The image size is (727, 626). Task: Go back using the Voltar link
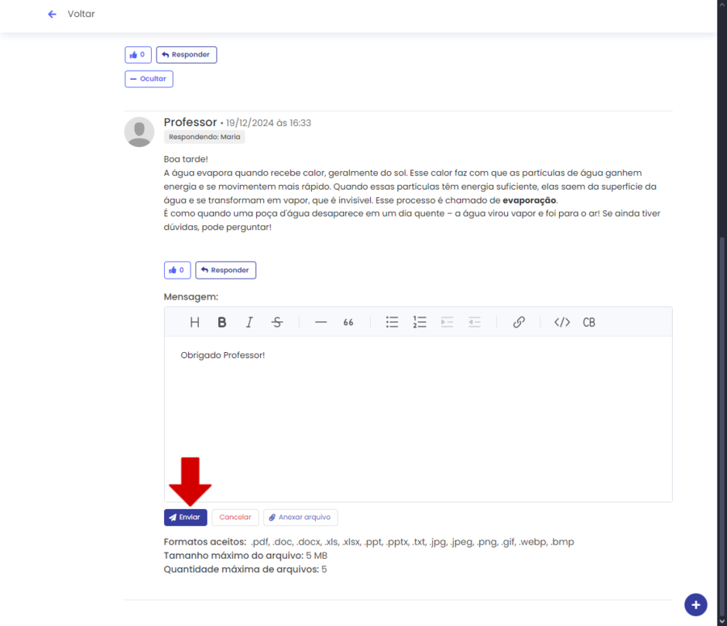pos(72,14)
